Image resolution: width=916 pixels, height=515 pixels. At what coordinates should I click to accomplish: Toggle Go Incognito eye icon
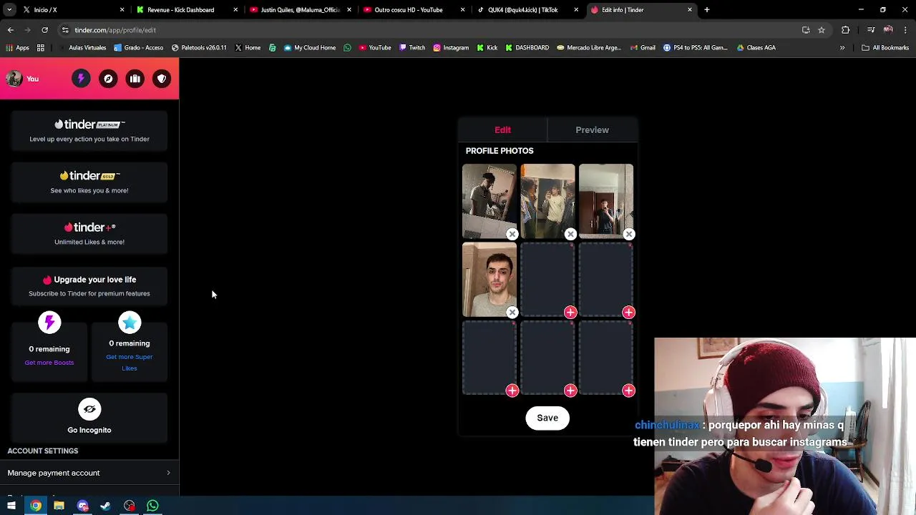[89, 410]
